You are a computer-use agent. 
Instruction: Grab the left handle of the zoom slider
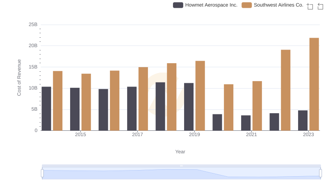[x=42, y=173]
